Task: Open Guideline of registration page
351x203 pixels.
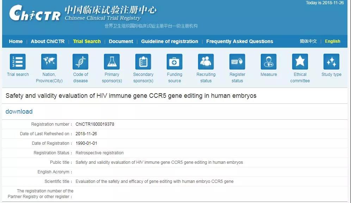Action: click(x=170, y=41)
